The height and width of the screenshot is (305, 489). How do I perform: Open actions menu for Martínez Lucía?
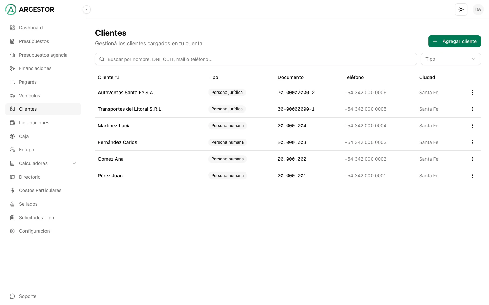[x=473, y=126]
